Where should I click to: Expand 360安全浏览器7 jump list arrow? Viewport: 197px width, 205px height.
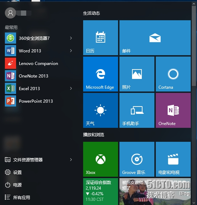click(x=71, y=38)
